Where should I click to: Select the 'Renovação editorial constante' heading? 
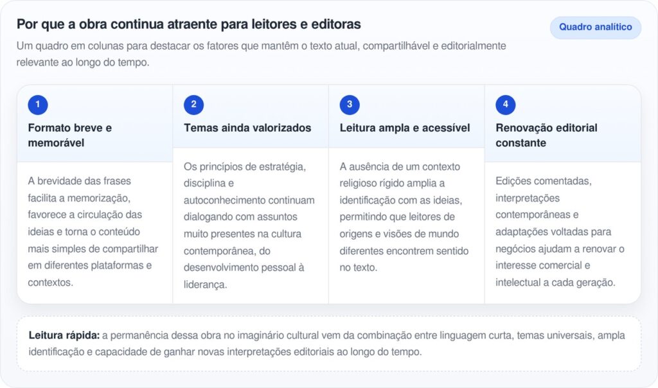[x=546, y=135]
